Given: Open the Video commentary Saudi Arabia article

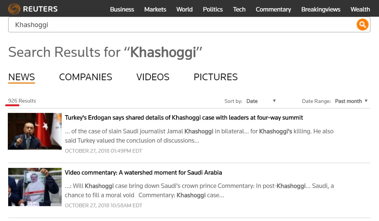Looking at the screenshot, I should 143,172.
